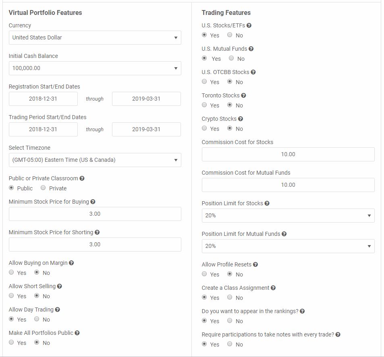This screenshot has width=384, height=357.
Task: Open help for Position Limit for Stocks
Action: [x=267, y=203]
